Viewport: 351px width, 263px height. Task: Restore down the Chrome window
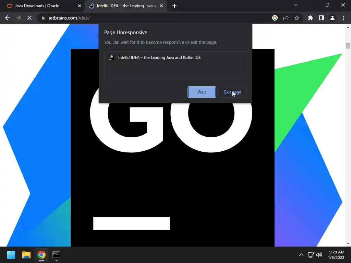pyautogui.click(x=327, y=5)
